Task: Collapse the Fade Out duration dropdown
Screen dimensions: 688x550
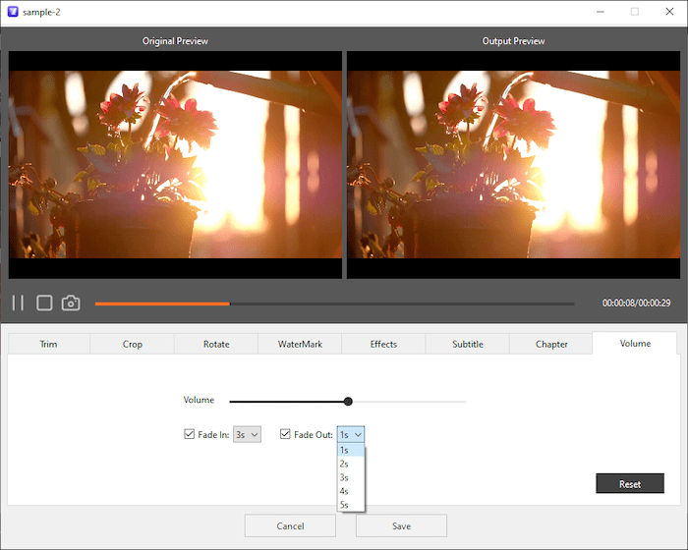Action: coord(351,434)
